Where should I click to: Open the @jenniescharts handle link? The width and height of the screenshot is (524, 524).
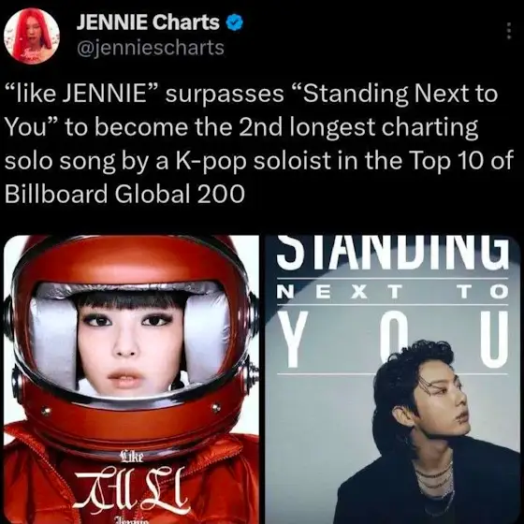pos(151,48)
